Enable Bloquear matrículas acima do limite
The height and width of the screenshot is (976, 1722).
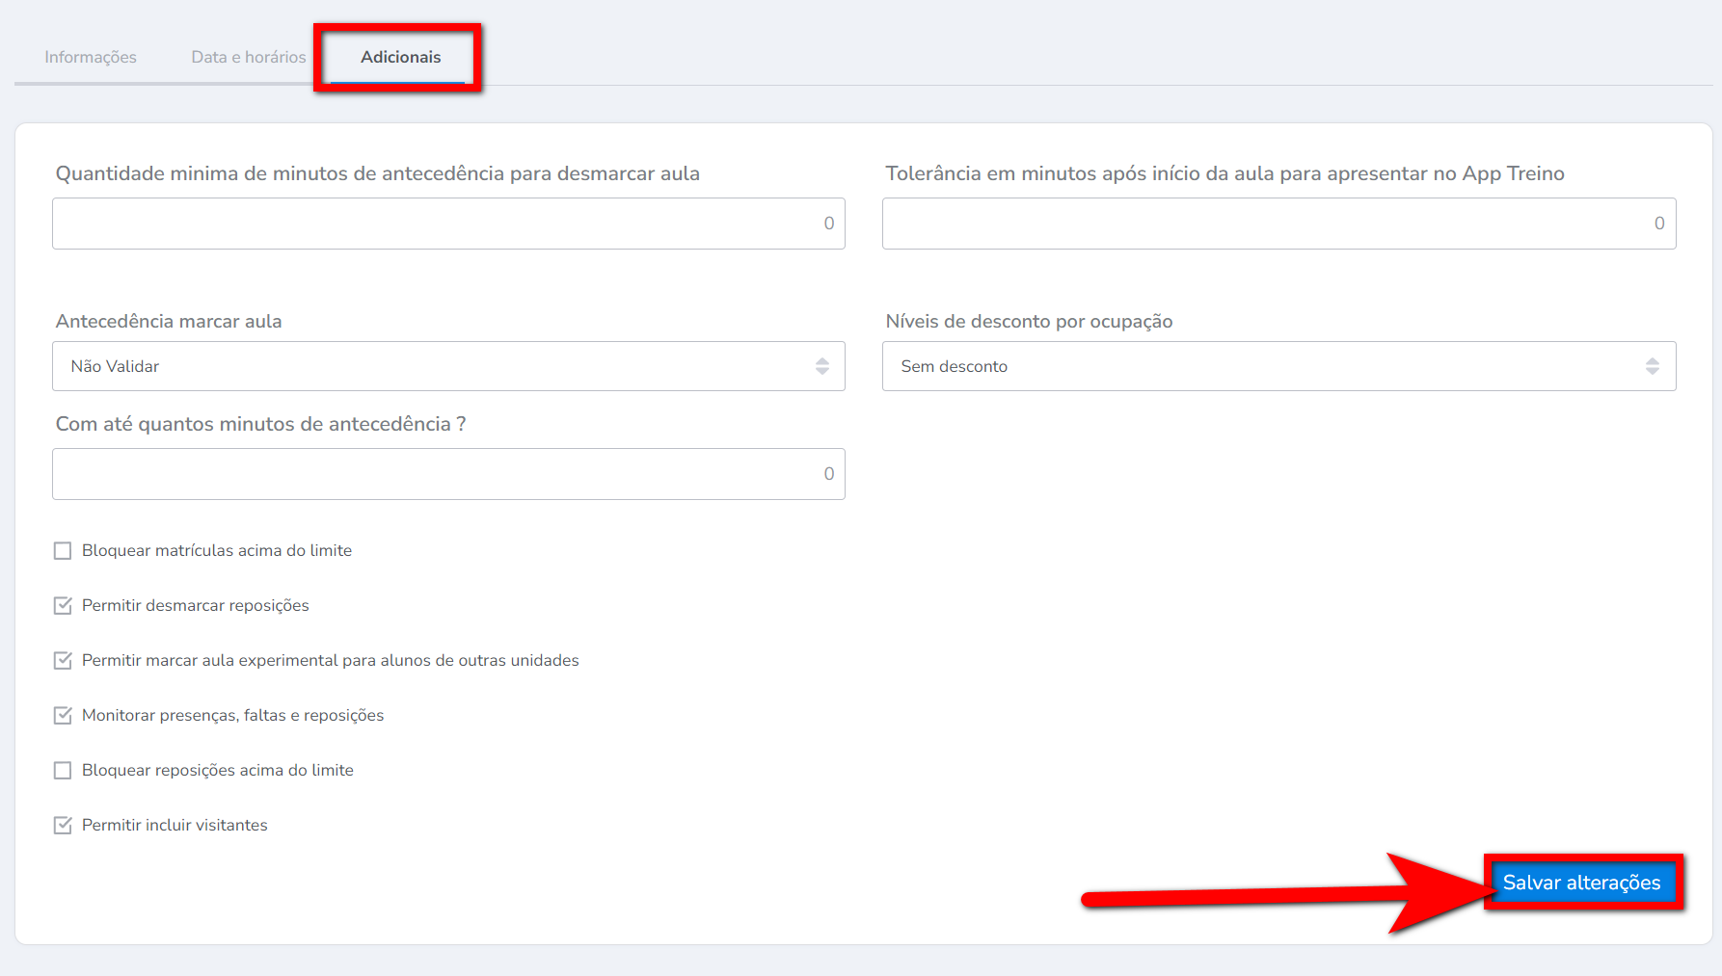[63, 551]
